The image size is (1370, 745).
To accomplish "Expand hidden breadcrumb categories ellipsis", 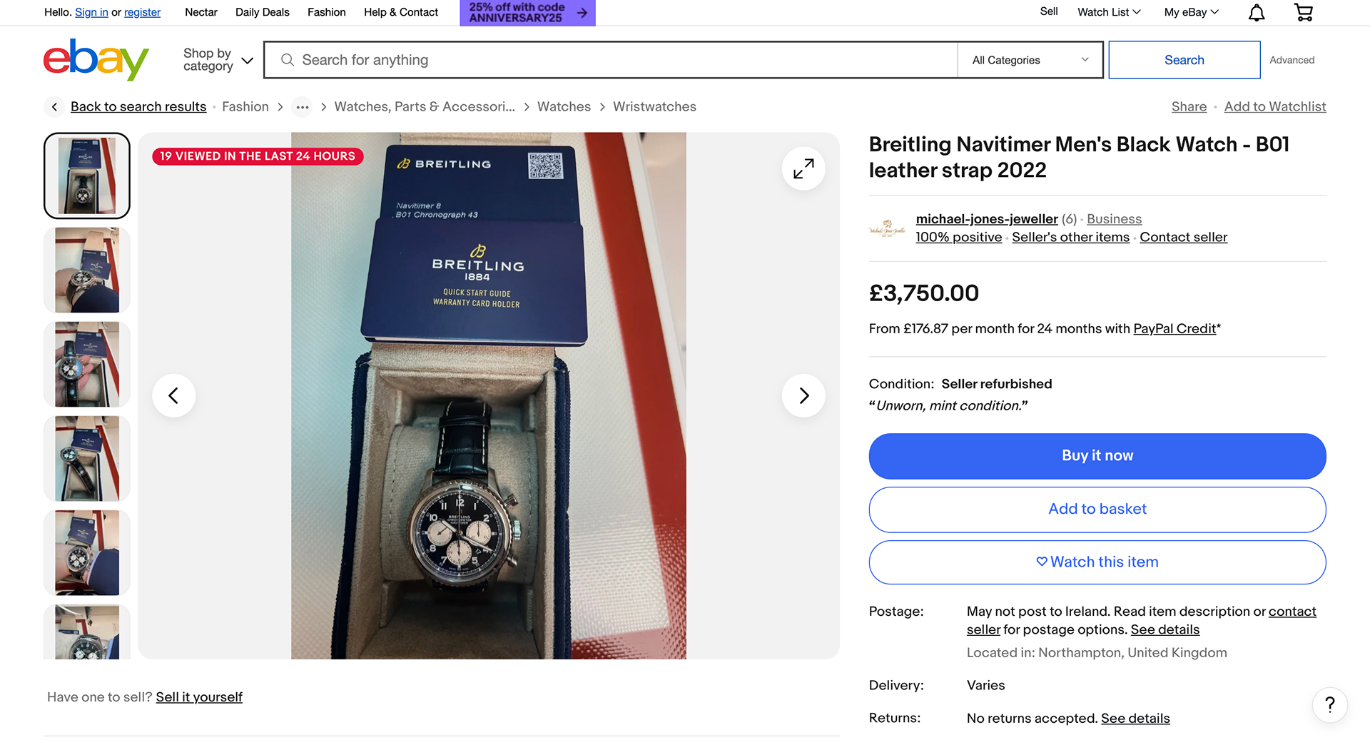I will tap(303, 107).
